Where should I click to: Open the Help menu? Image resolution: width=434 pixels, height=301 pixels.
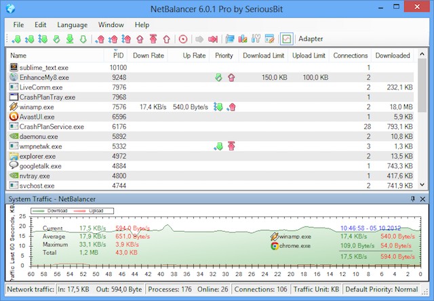[x=142, y=24]
